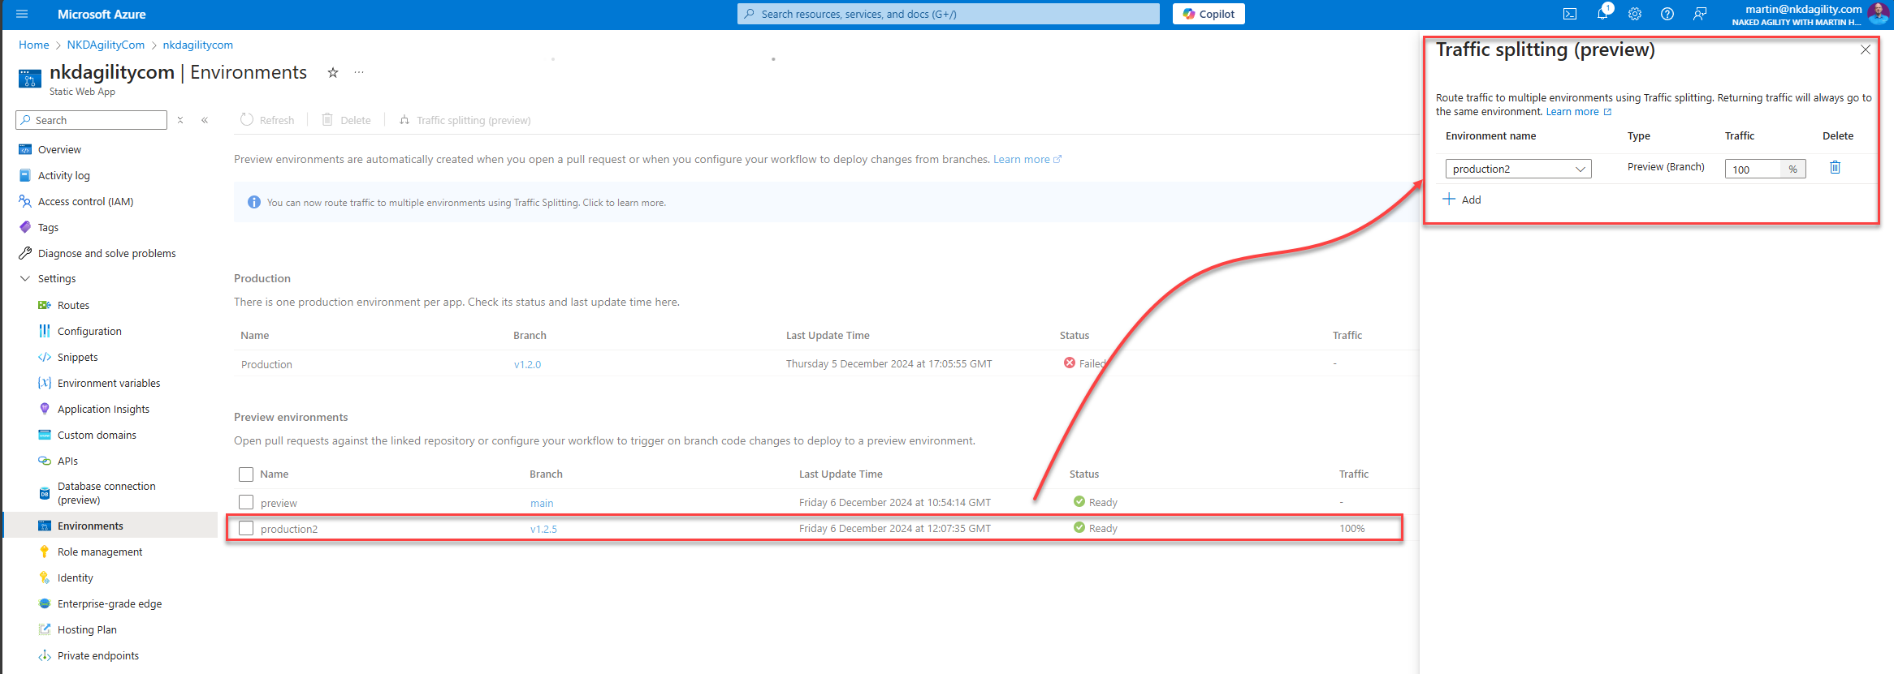Open Environment variables

tap(109, 383)
